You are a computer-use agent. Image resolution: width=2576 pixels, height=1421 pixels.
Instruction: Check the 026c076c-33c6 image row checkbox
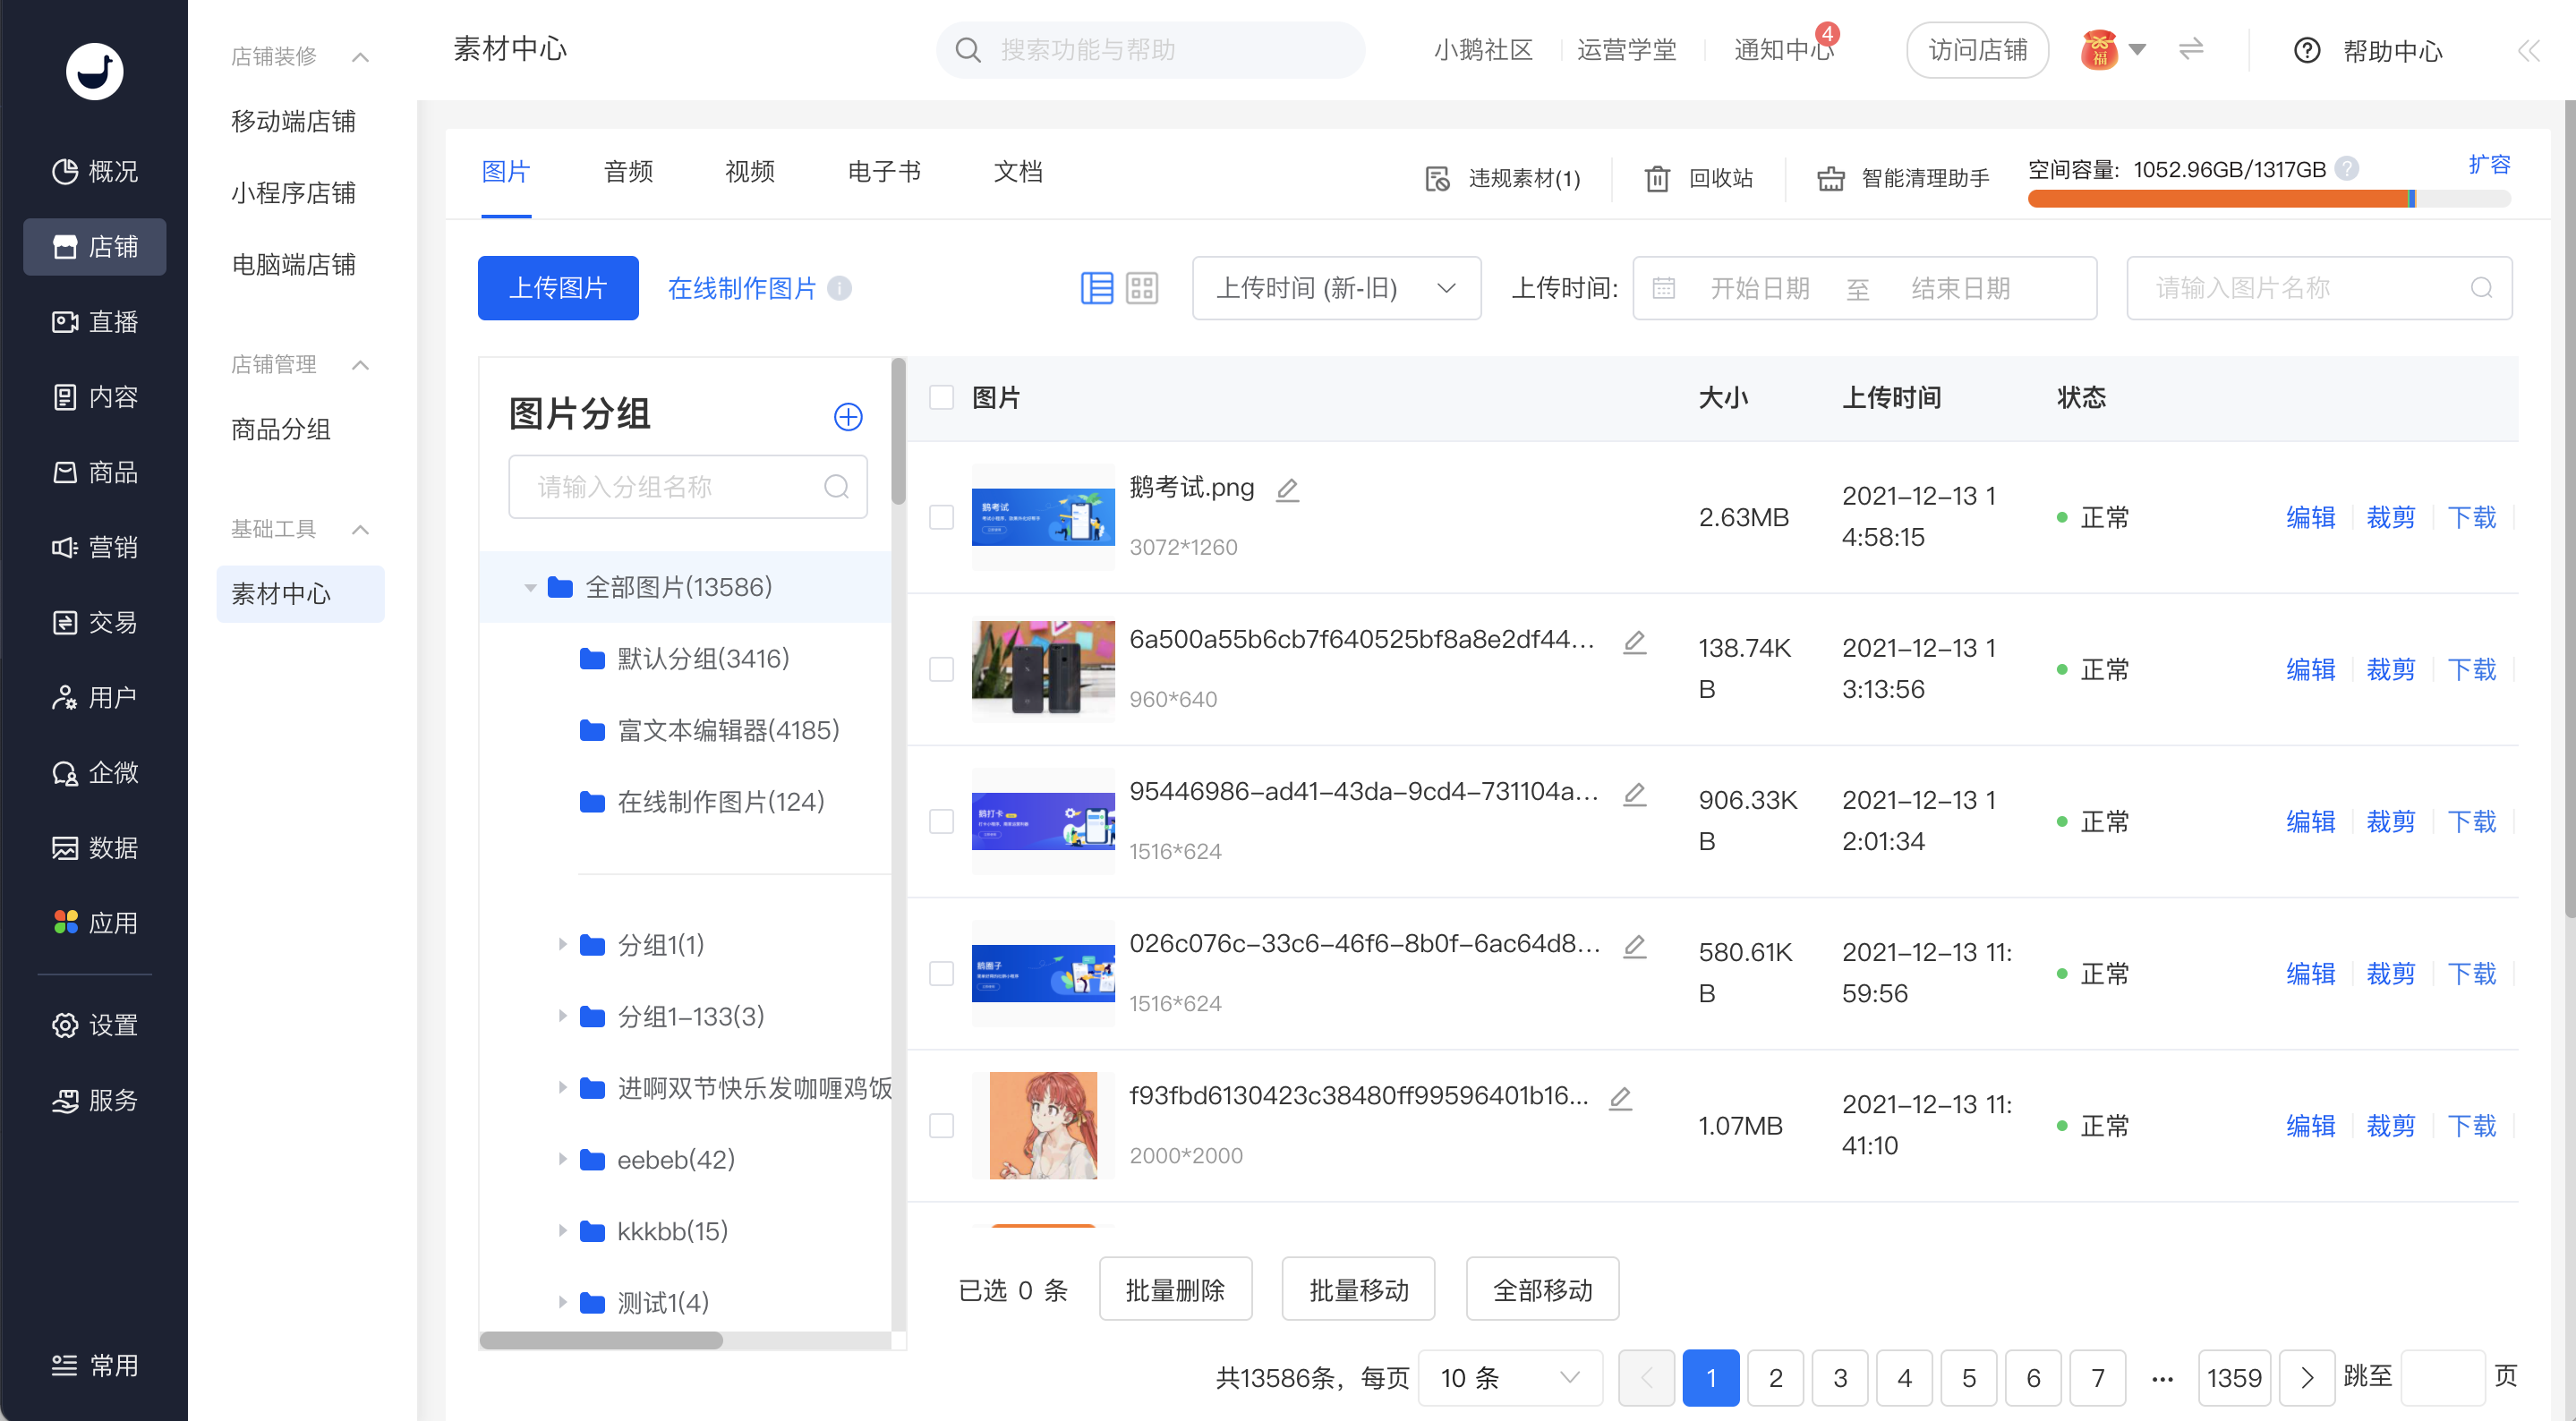tap(941, 973)
